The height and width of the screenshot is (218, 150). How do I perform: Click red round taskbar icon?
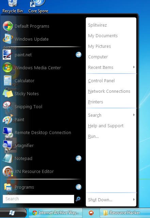coord(91,213)
